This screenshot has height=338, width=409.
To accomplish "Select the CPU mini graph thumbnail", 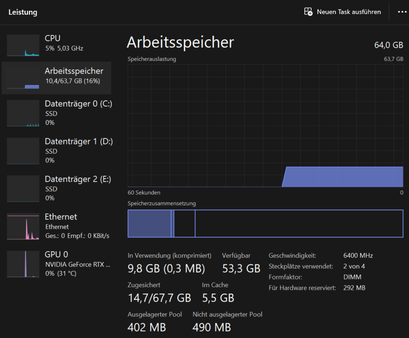I will [23, 46].
